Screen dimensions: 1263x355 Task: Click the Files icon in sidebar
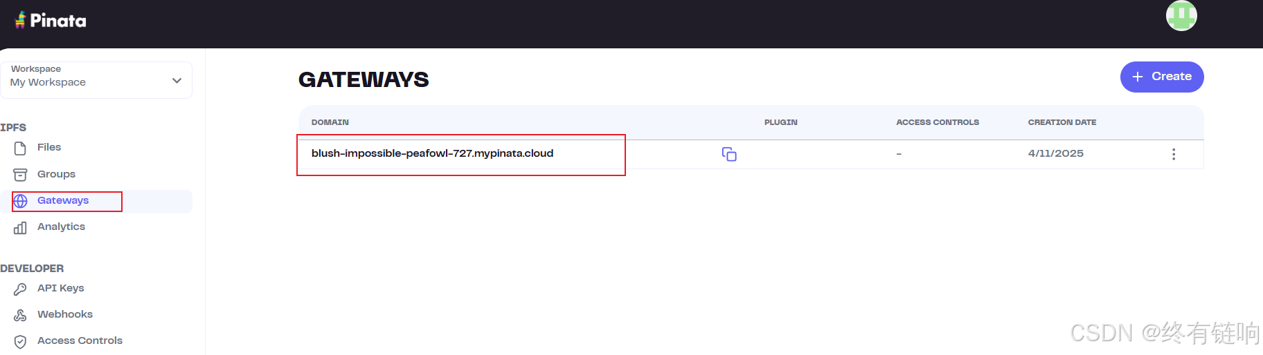point(20,148)
